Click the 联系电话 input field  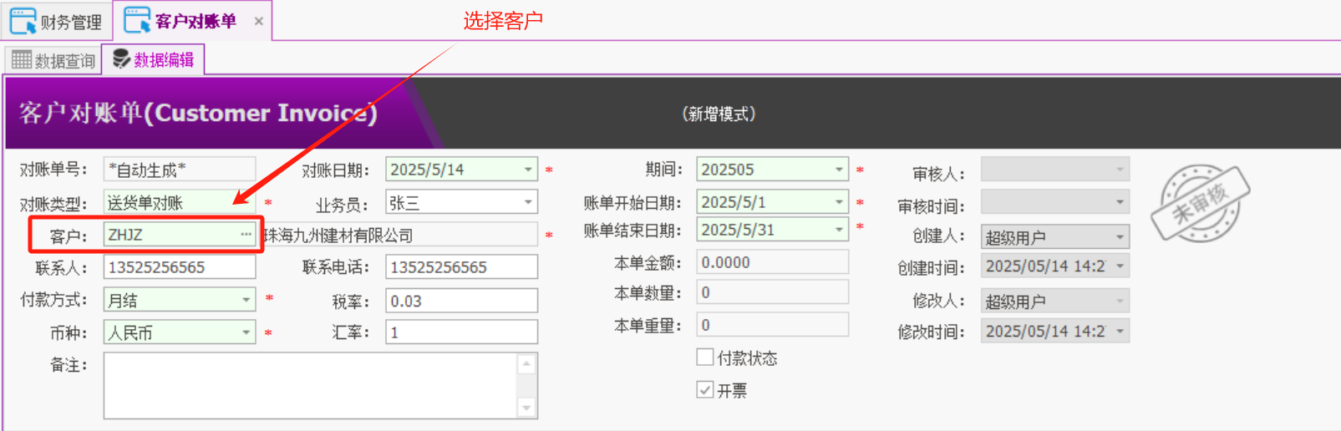[461, 267]
